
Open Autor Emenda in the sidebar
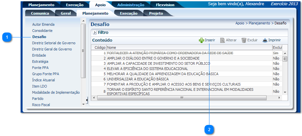[43, 24]
